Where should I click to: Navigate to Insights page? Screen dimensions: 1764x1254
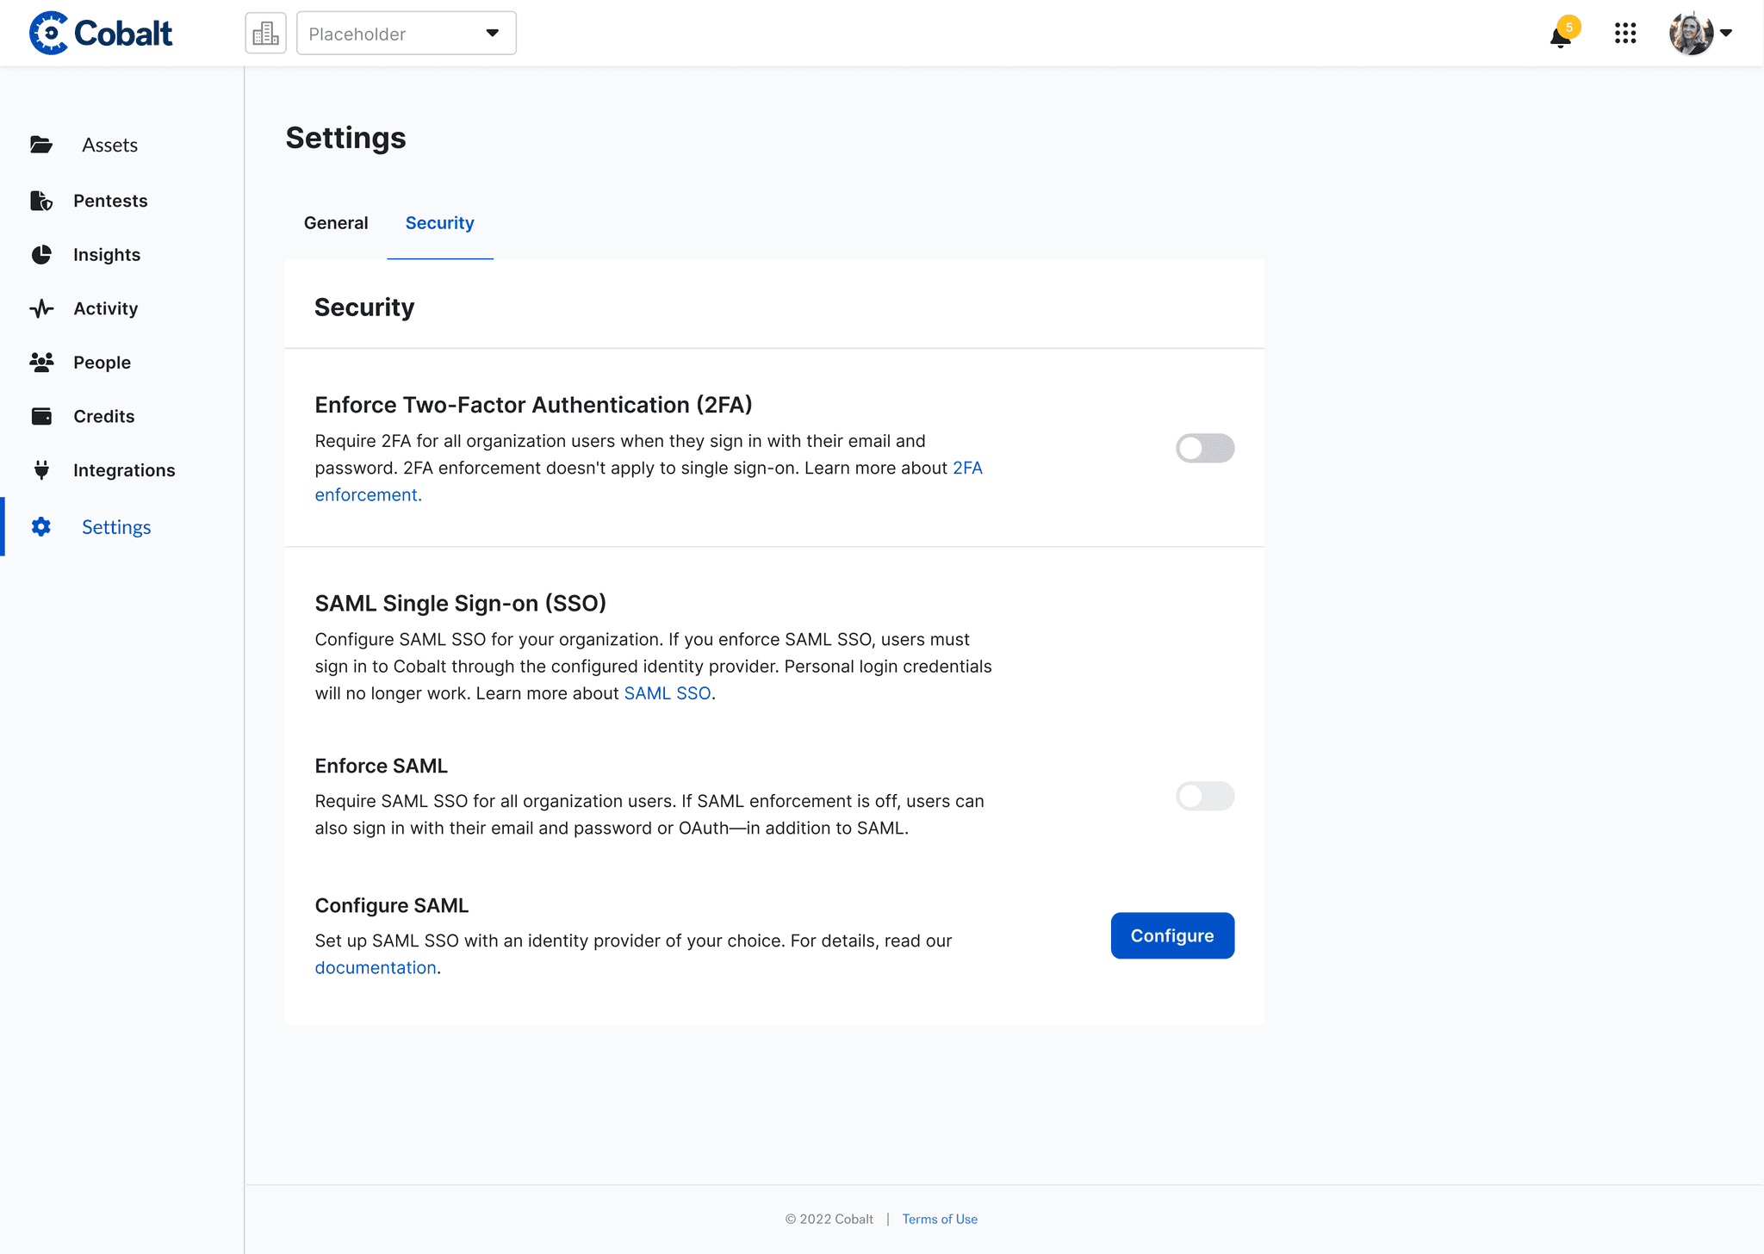pyautogui.click(x=107, y=255)
